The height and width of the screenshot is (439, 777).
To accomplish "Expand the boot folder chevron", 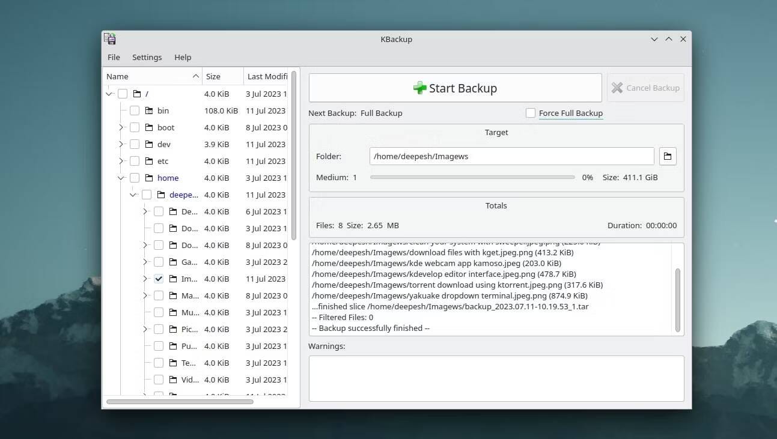I will [120, 127].
